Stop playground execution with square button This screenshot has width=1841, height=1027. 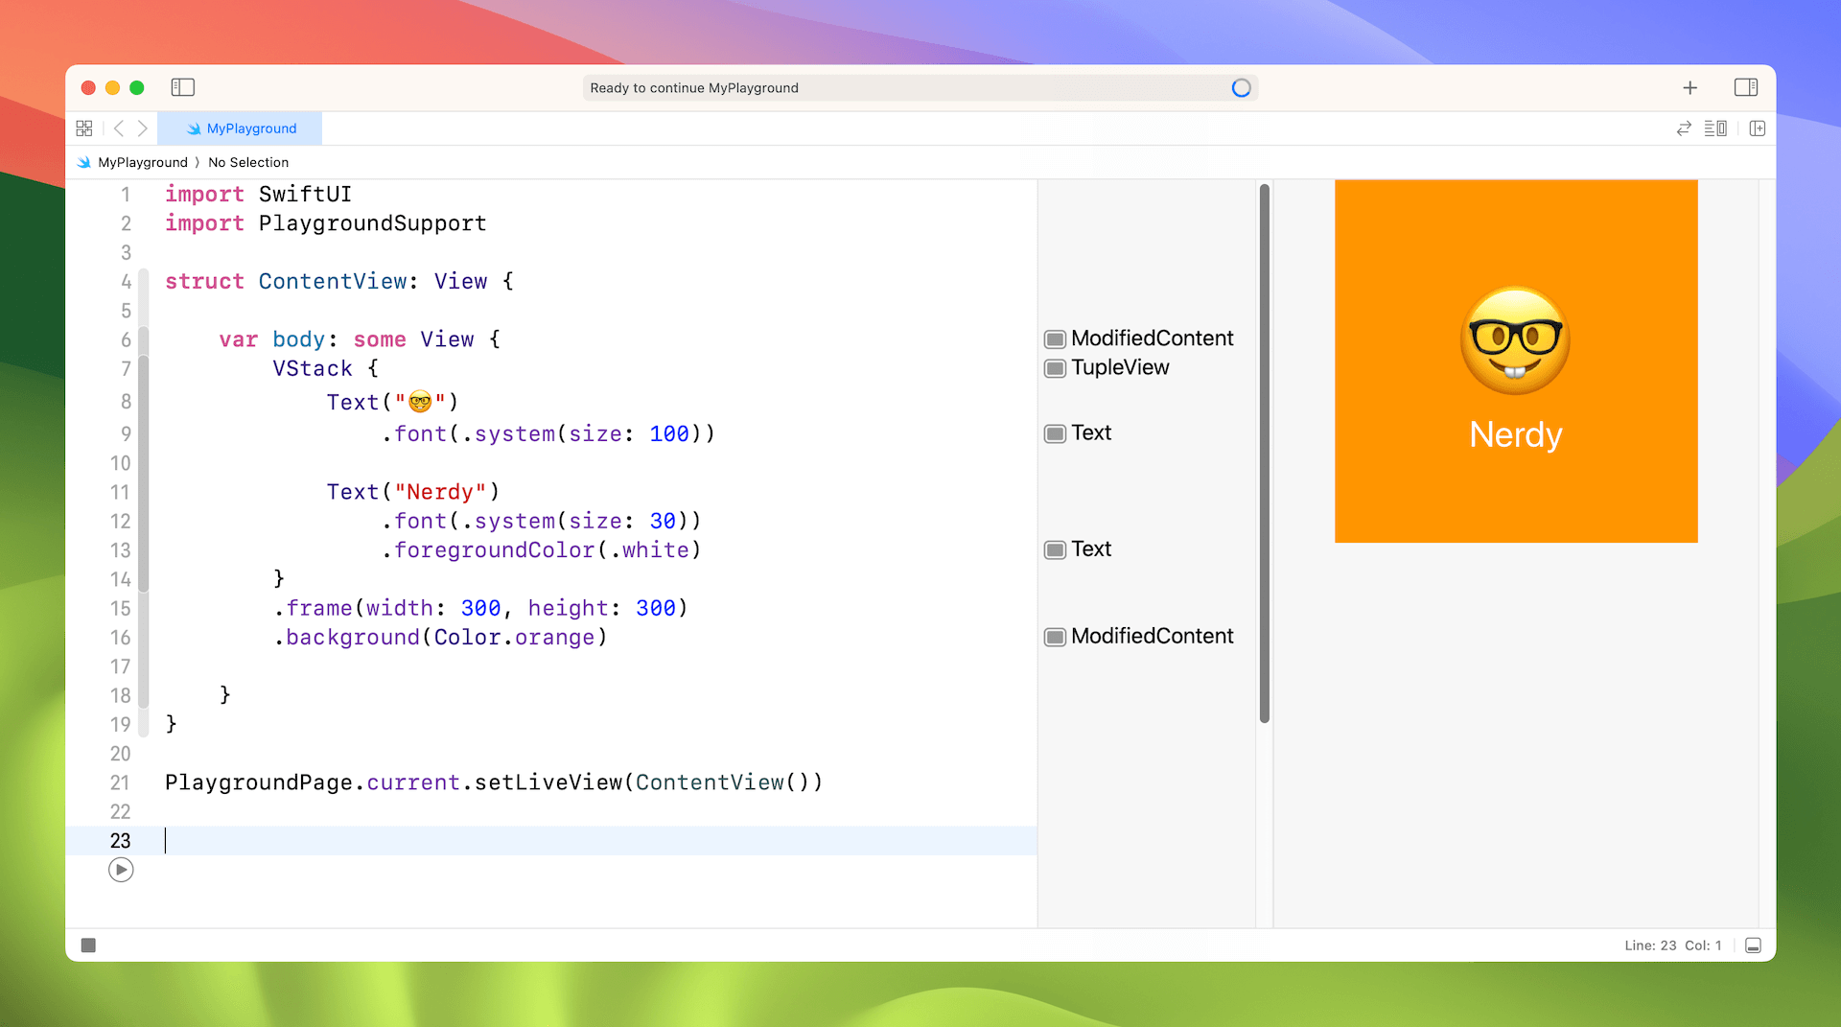88,945
